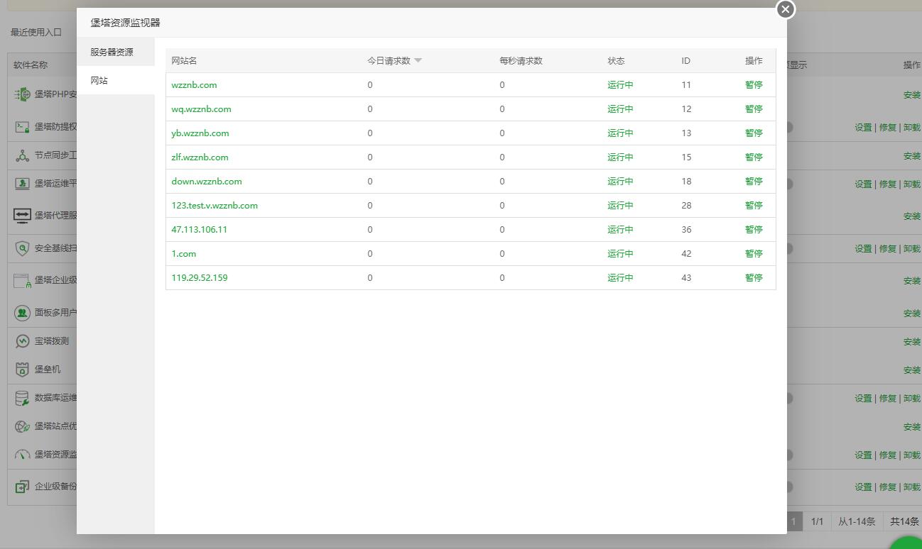Click 设置 in the 堡塔防提权 row
The image size is (922, 549).
pos(863,127)
